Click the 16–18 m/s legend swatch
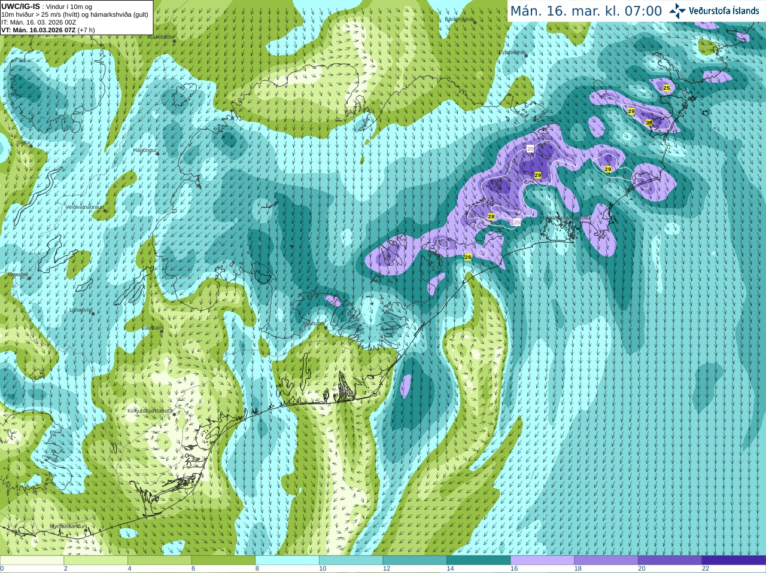766x573 pixels. click(543, 560)
